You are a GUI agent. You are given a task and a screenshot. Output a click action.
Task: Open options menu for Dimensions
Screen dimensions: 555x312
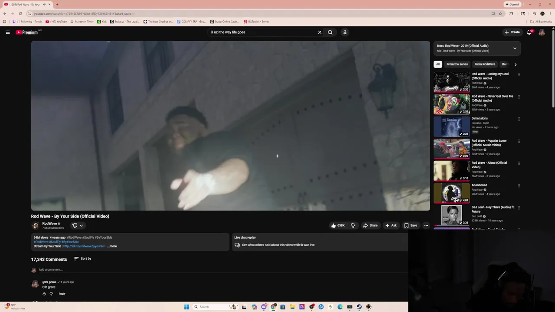tap(519, 119)
